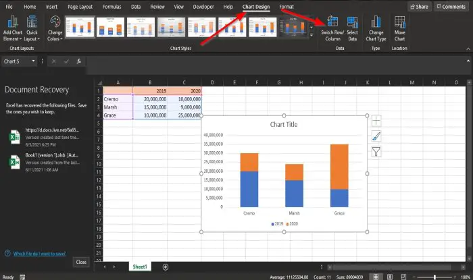
Task: Click the zoom level 100%
Action: [x=465, y=277]
